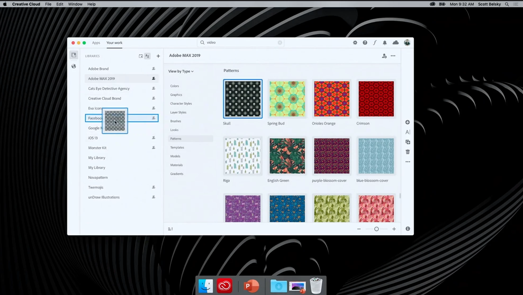This screenshot has height=295, width=523.
Task: Toggle alphabetical sort of libraries
Action: (x=147, y=56)
